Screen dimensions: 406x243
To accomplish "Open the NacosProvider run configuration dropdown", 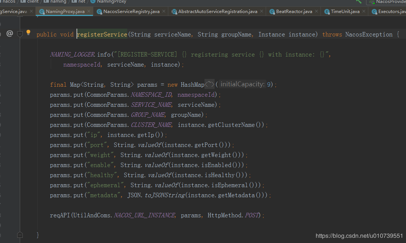I will pos(387,2).
